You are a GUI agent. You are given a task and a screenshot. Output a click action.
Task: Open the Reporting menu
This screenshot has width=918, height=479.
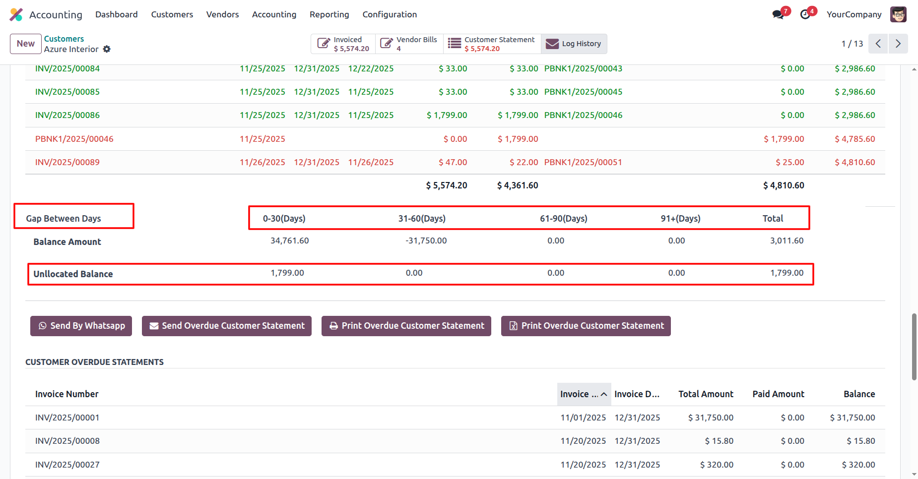tap(329, 14)
